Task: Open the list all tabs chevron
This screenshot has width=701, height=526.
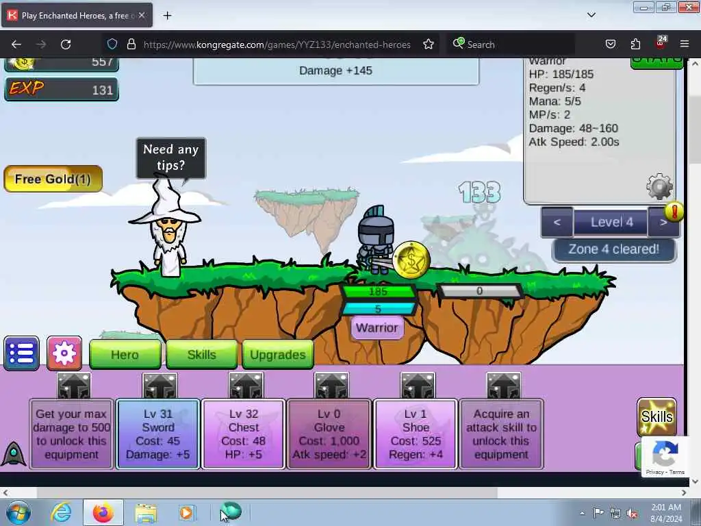Action: pos(591,15)
